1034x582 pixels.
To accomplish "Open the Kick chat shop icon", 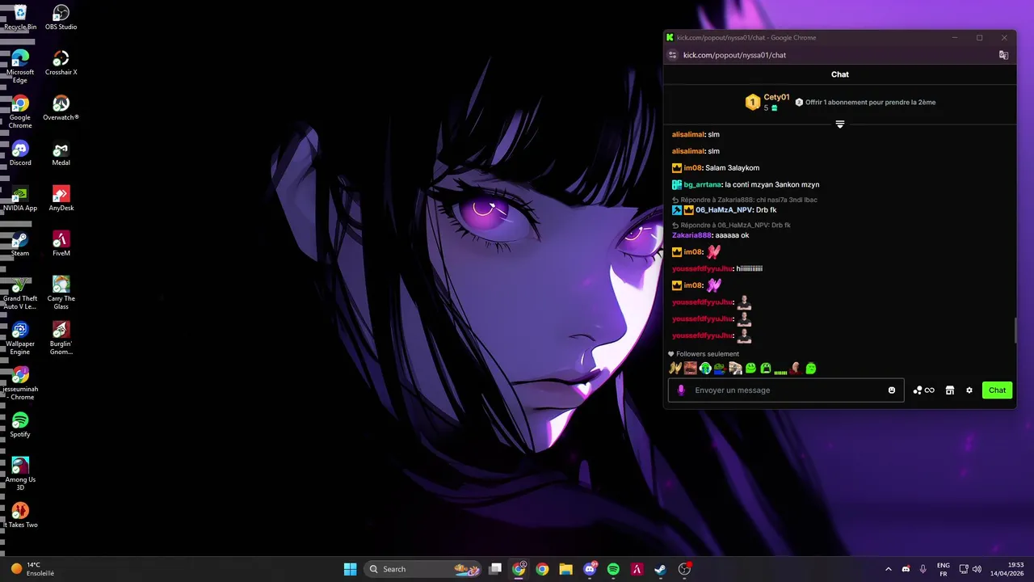I will tap(950, 390).
